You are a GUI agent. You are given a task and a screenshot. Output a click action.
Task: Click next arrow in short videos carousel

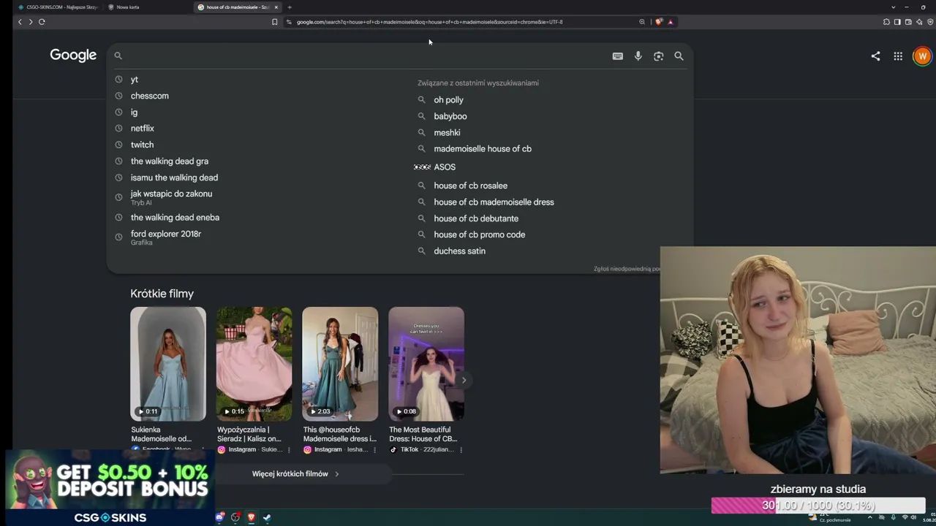[x=464, y=380]
